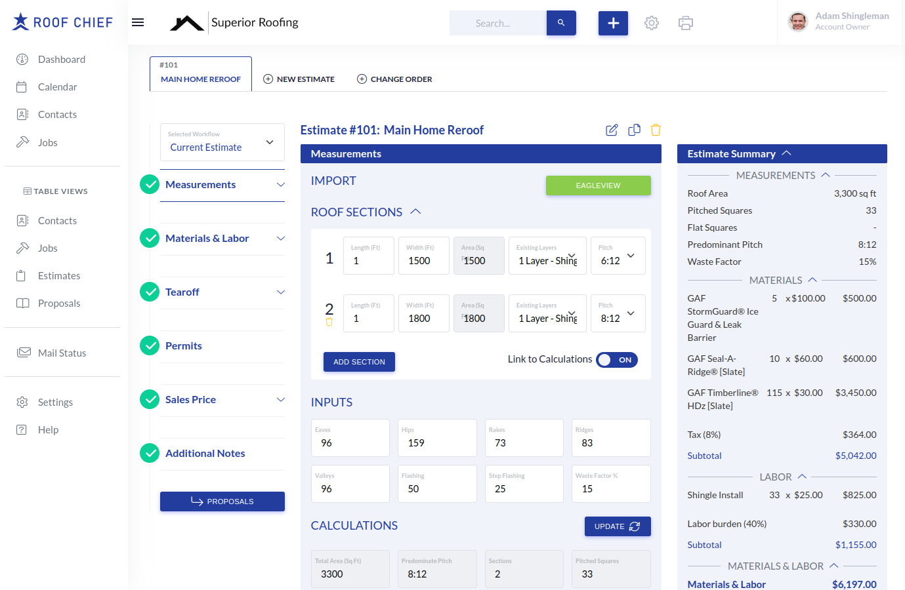
Task: Delete Estimate #101 via the trash icon
Action: [656, 130]
